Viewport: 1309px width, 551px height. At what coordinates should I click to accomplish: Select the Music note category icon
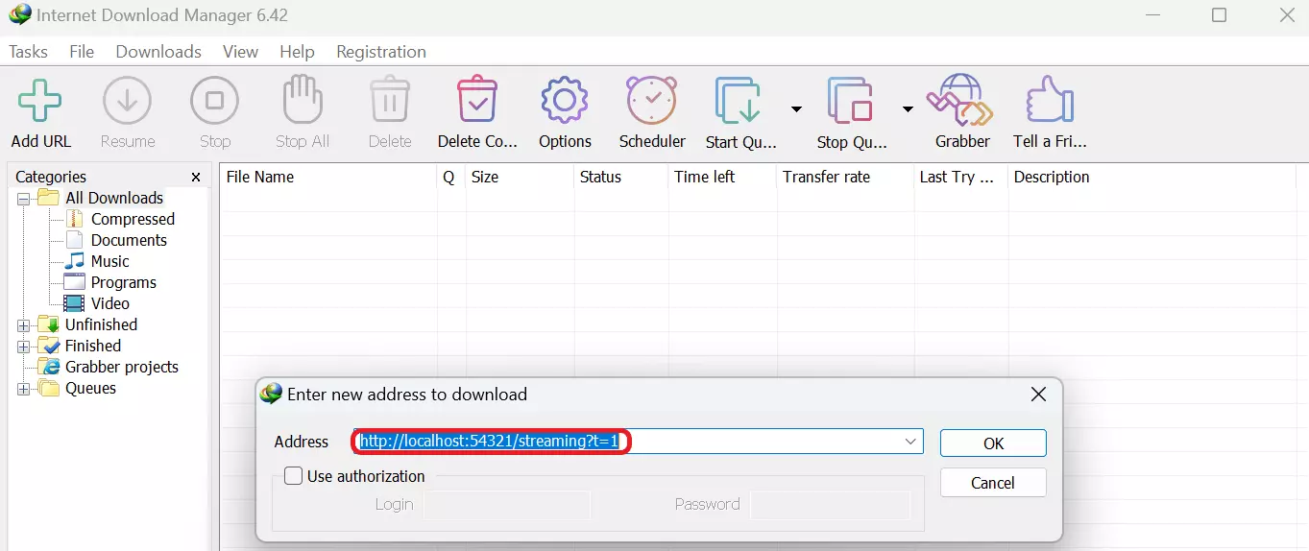(74, 261)
